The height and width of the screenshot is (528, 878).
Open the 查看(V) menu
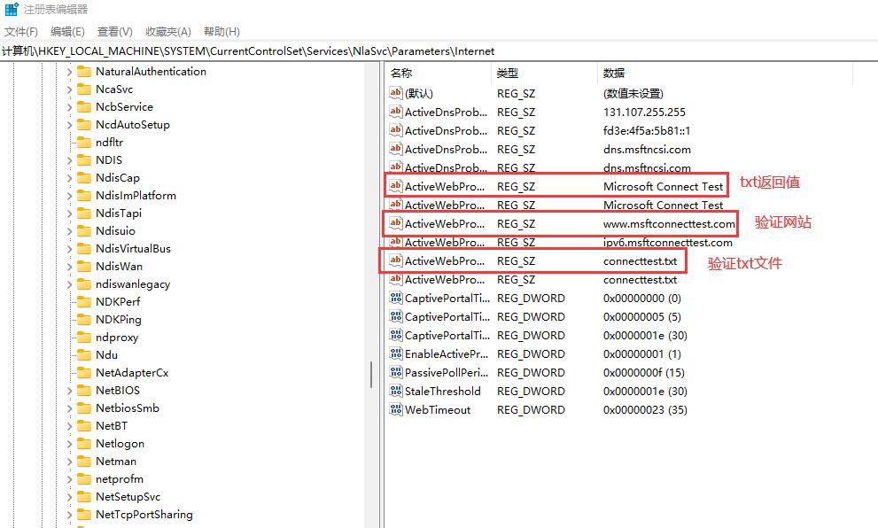click(113, 31)
